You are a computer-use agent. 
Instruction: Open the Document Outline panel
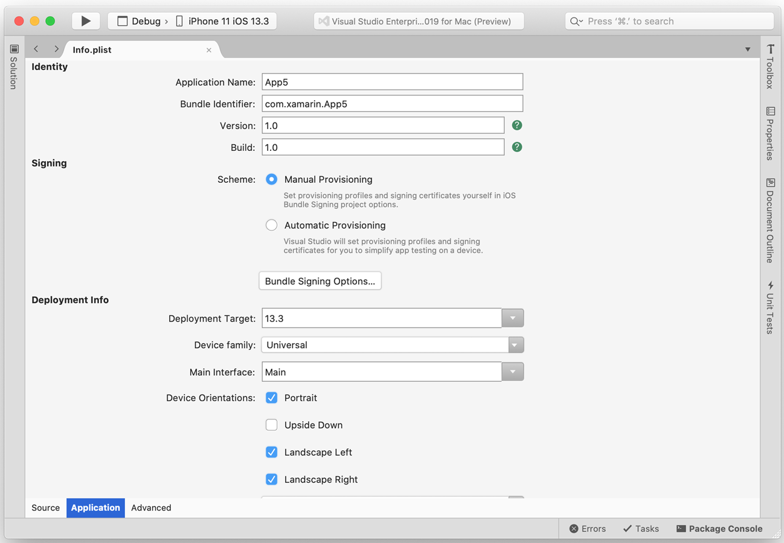pos(770,220)
